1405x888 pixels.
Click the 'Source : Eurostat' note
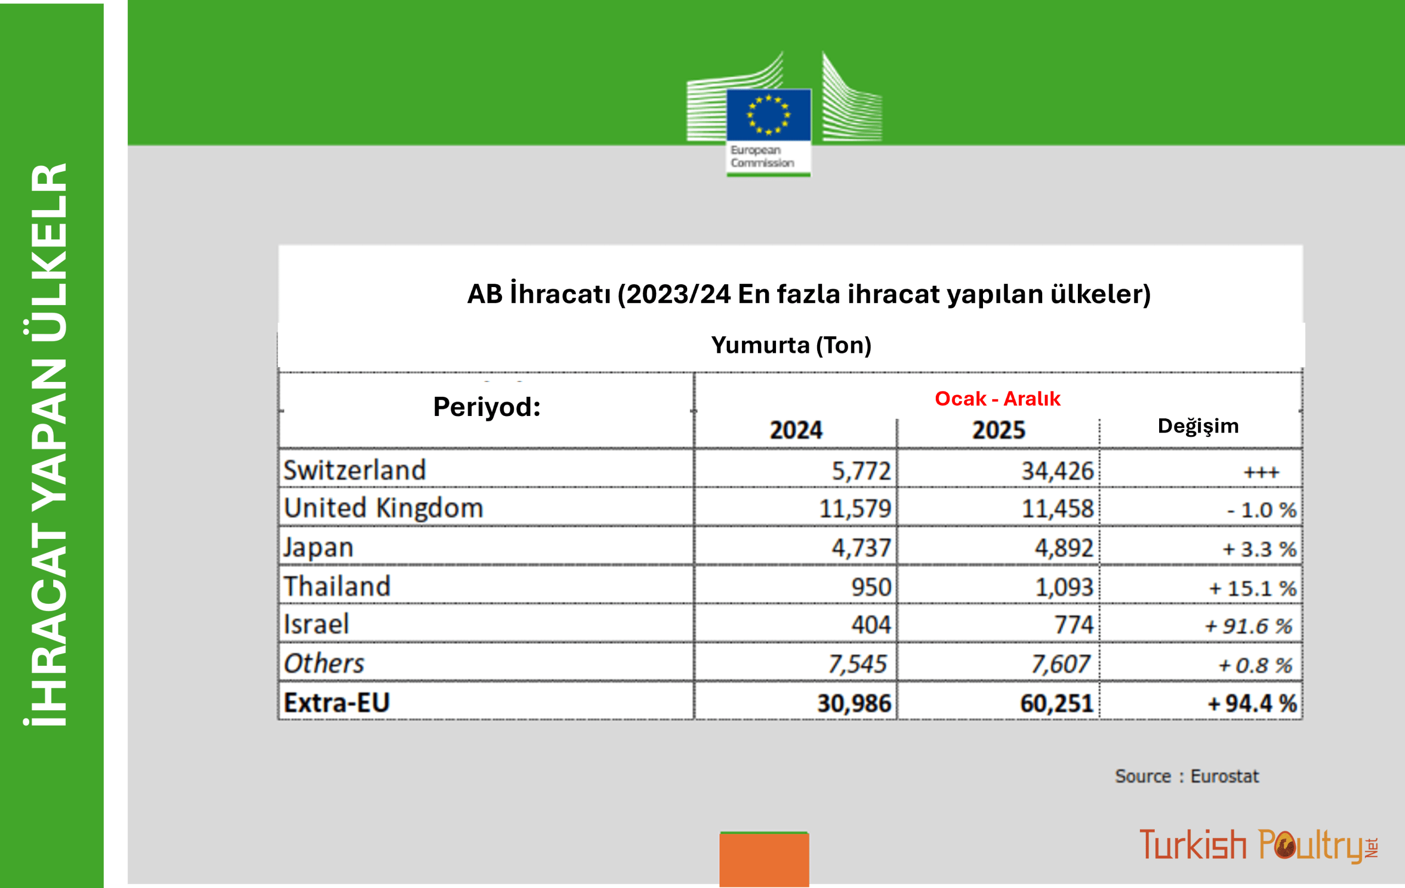tap(1187, 777)
